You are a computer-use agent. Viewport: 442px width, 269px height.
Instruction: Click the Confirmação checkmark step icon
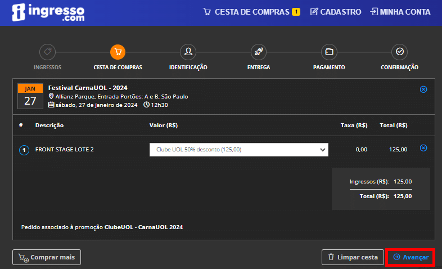click(x=400, y=52)
